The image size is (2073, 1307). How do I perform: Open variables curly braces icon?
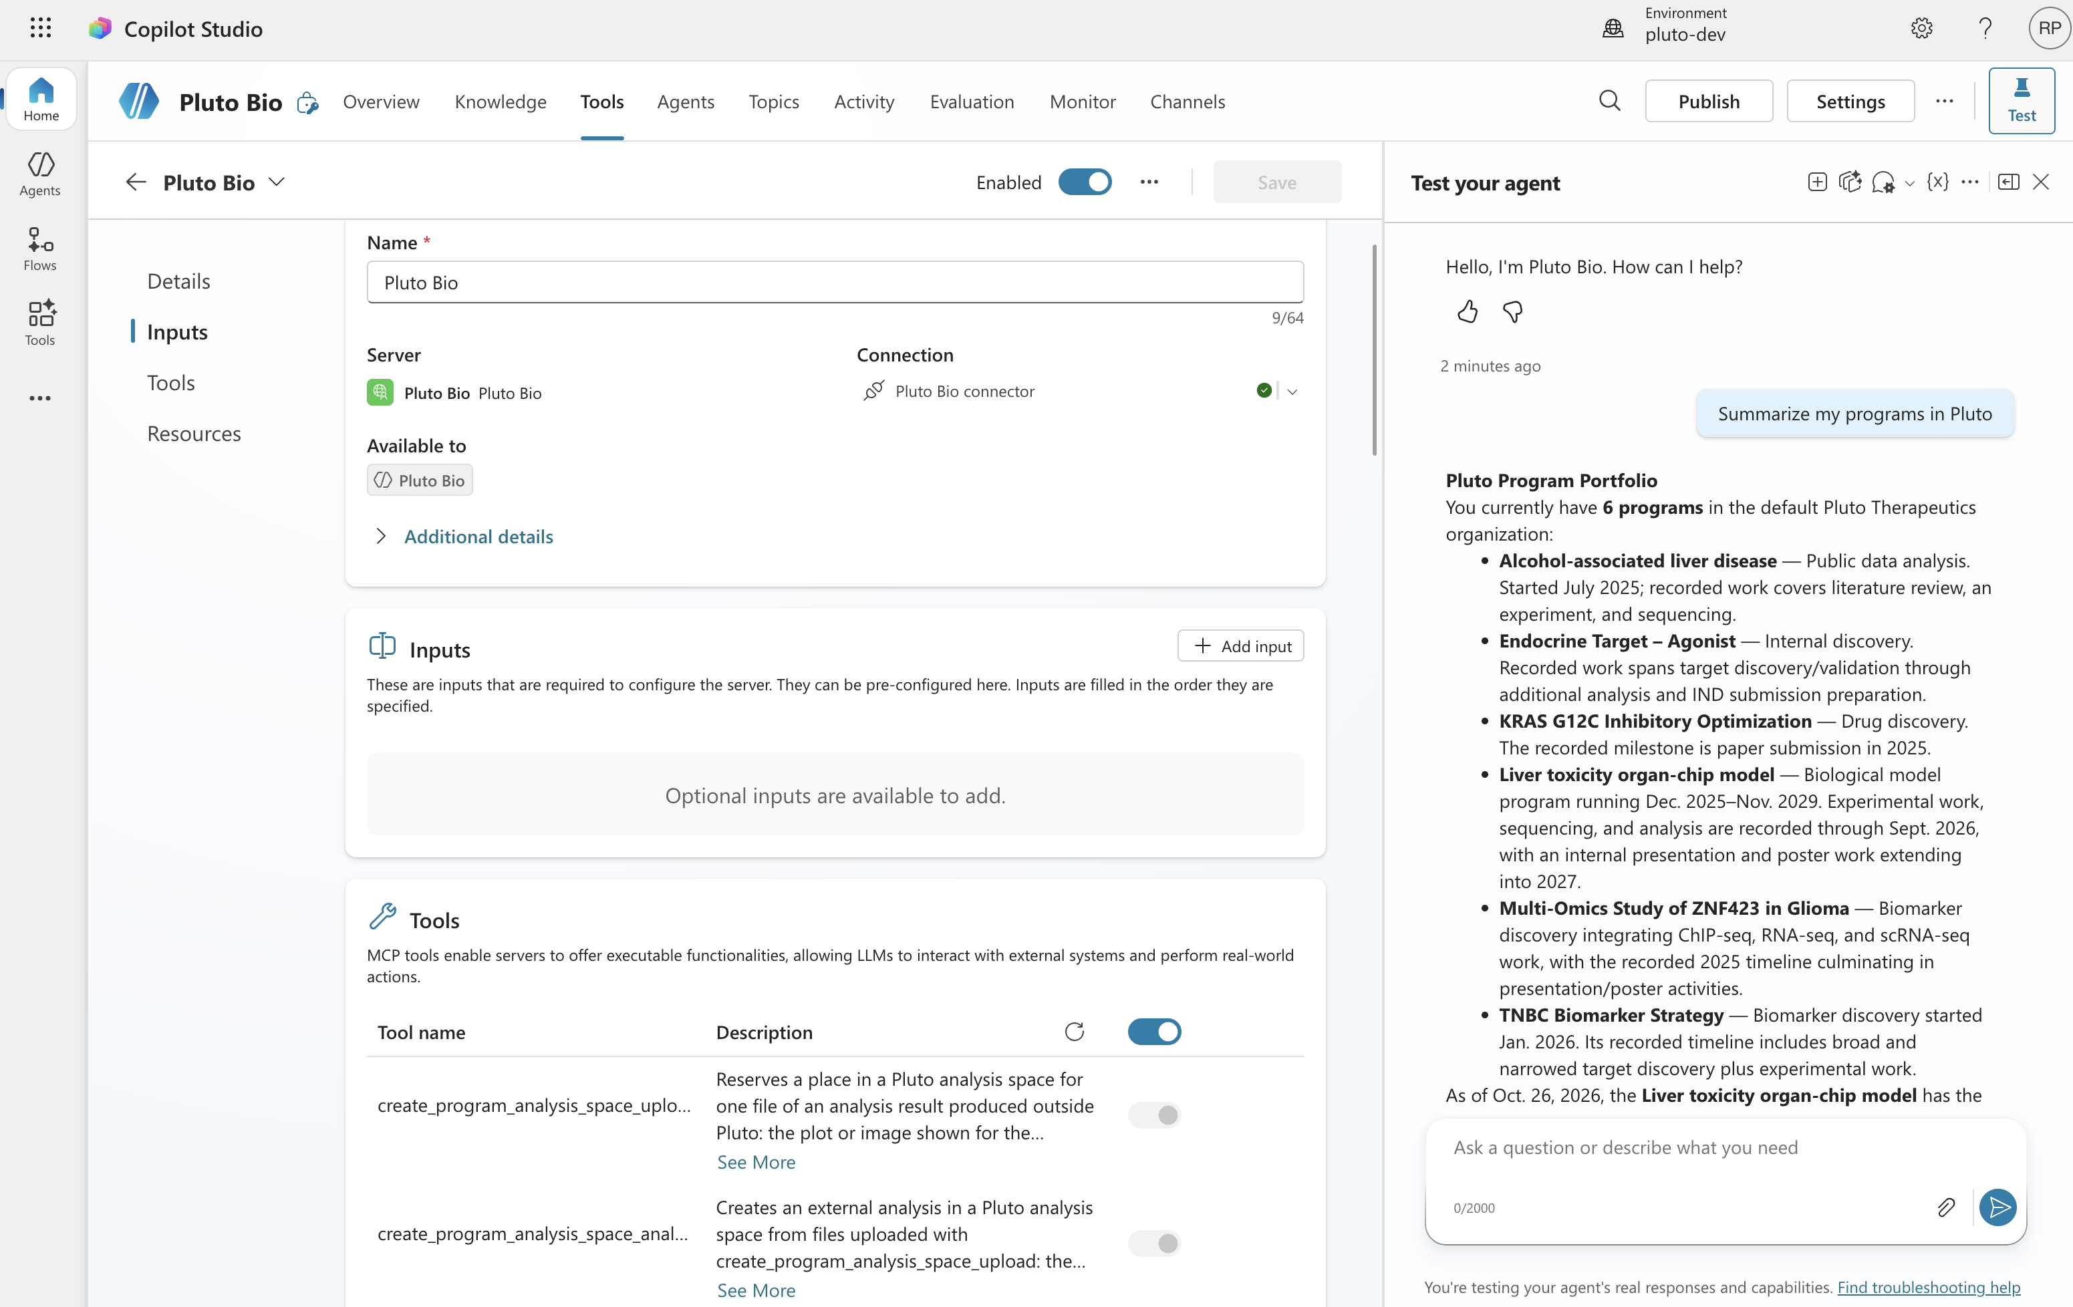[1937, 182]
